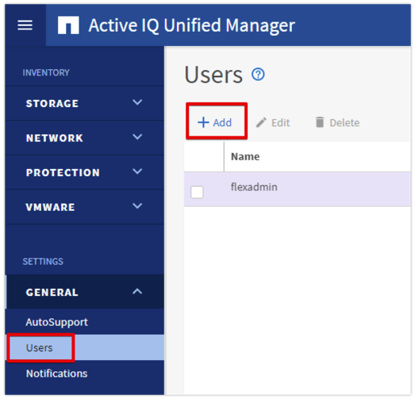Expand the Protection chevron
The image size is (415, 399).
tap(137, 171)
